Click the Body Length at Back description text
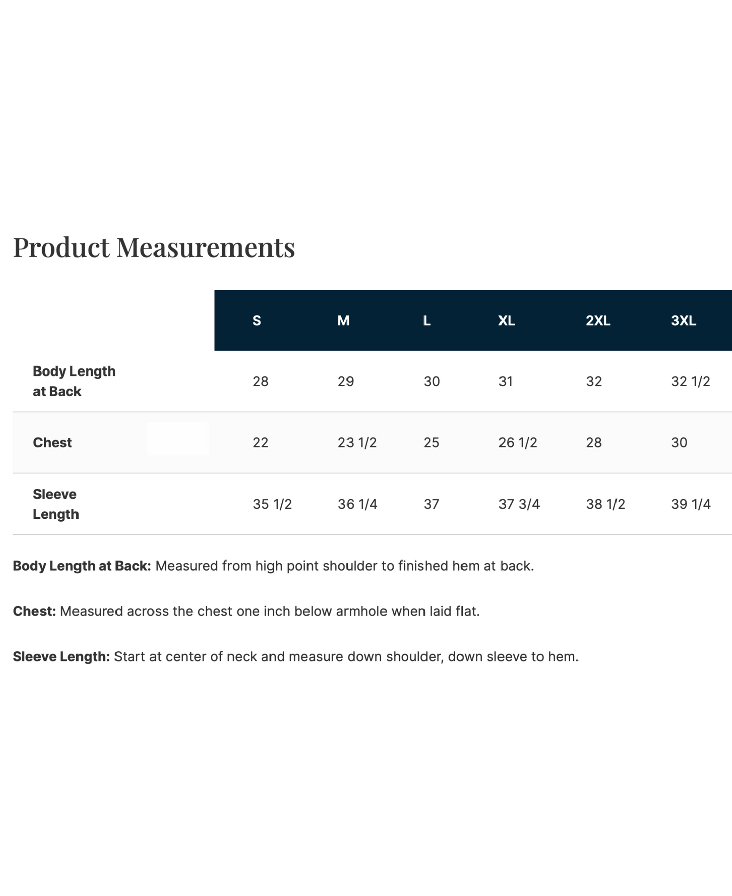732x896 pixels. (x=274, y=566)
